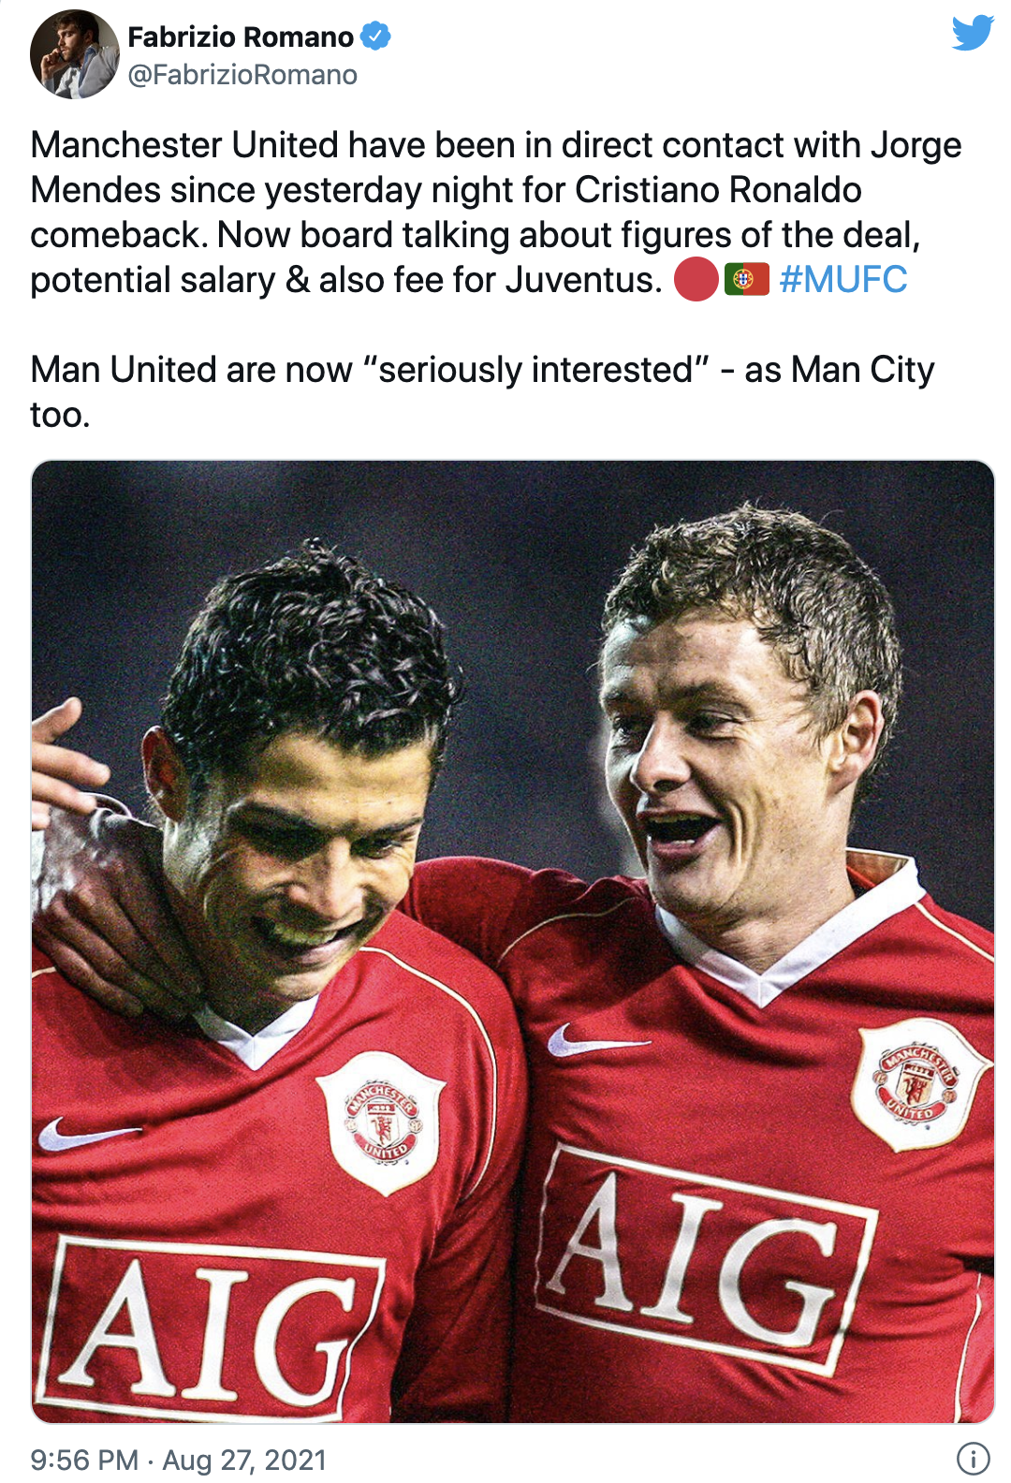Screen dimensions: 1011x1483
Task: Click the "seriously interested" sentence
Action: pos(482,392)
